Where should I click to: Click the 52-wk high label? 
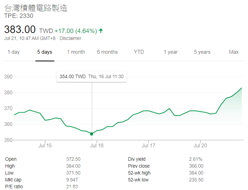click(x=139, y=173)
